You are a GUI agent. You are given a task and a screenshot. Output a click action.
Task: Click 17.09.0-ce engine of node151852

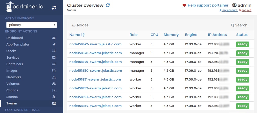(x=193, y=88)
